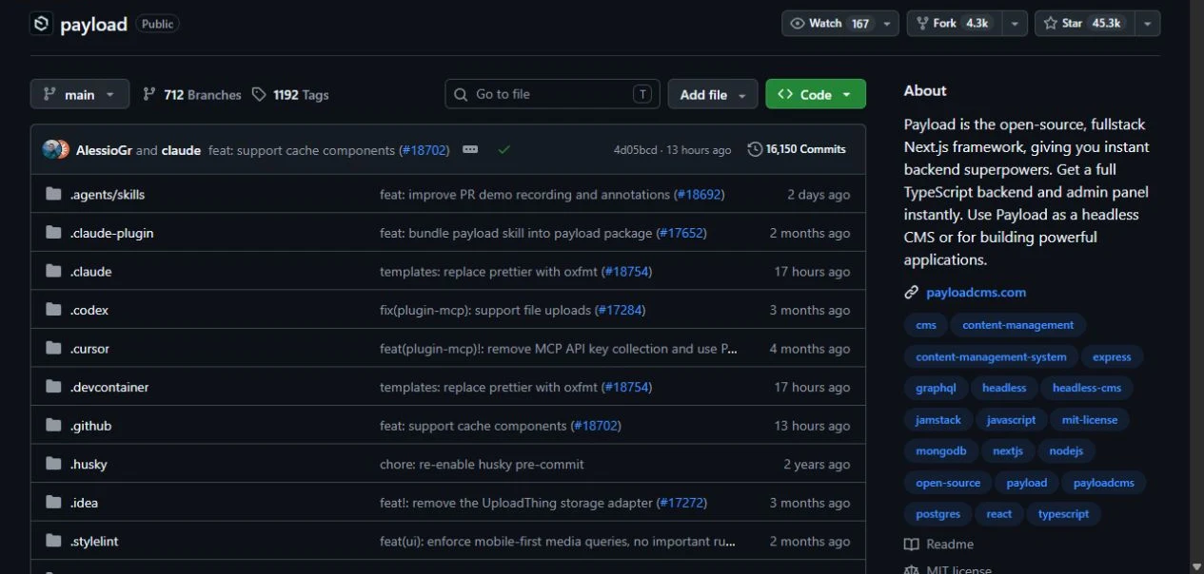Select the mit-license topic tag
This screenshot has width=1204, height=574.
(x=1090, y=419)
